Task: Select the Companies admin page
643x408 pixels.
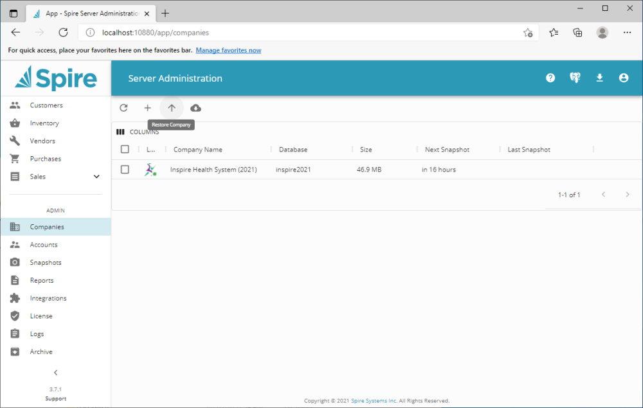Action: coord(56,227)
